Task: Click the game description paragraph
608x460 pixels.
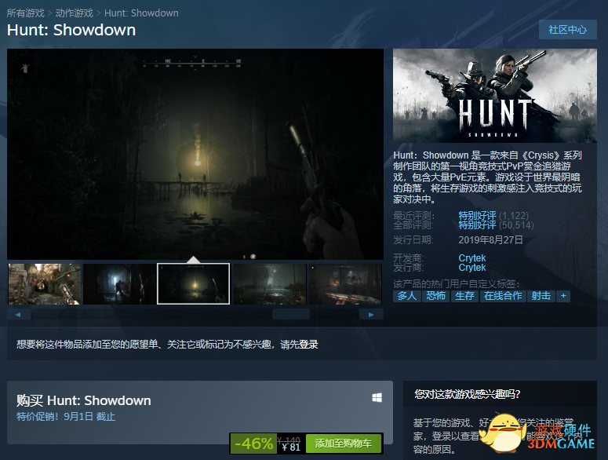Action: (x=487, y=177)
